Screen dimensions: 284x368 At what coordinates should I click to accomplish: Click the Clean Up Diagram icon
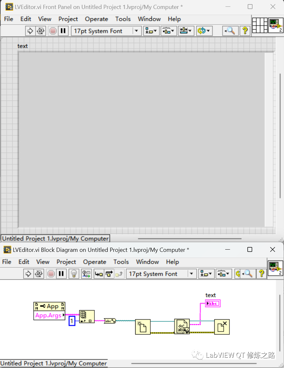point(238,274)
